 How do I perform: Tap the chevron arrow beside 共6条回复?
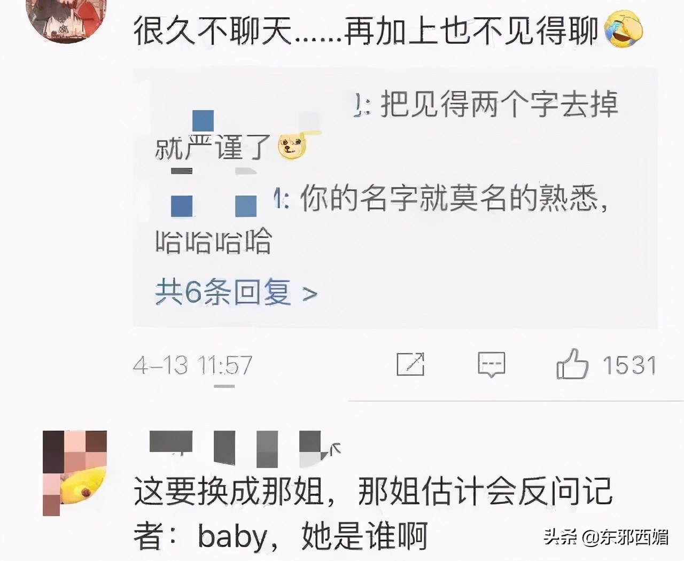click(x=310, y=294)
